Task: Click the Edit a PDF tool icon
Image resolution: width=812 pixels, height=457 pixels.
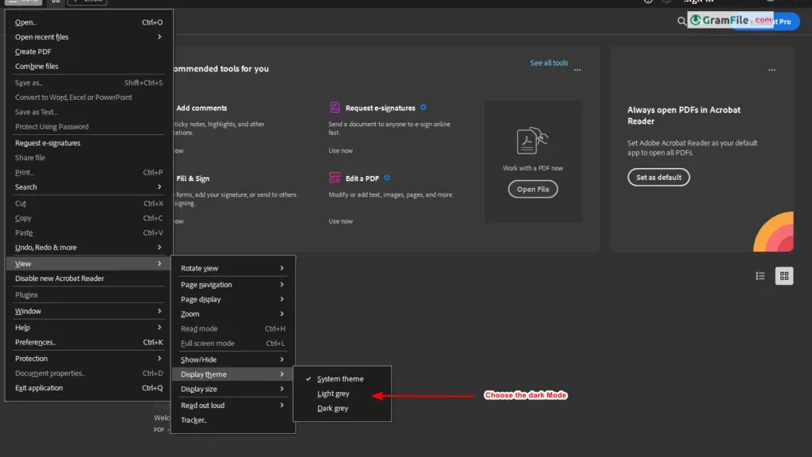Action: coord(335,178)
